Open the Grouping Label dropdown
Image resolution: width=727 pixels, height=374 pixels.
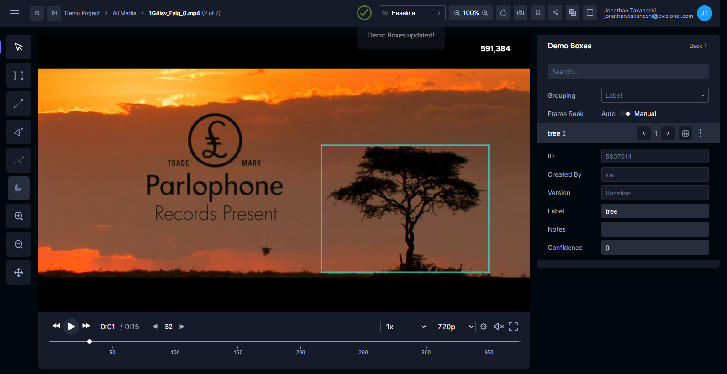point(654,95)
